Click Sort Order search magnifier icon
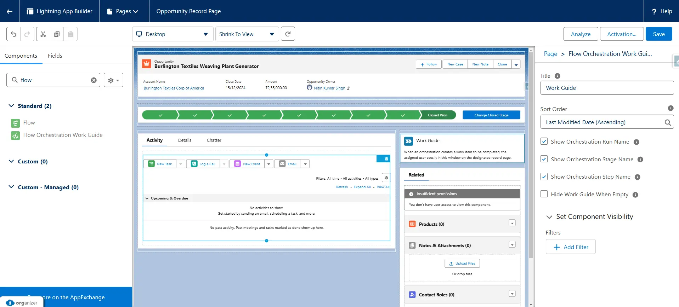This screenshot has height=307, width=679. click(668, 122)
